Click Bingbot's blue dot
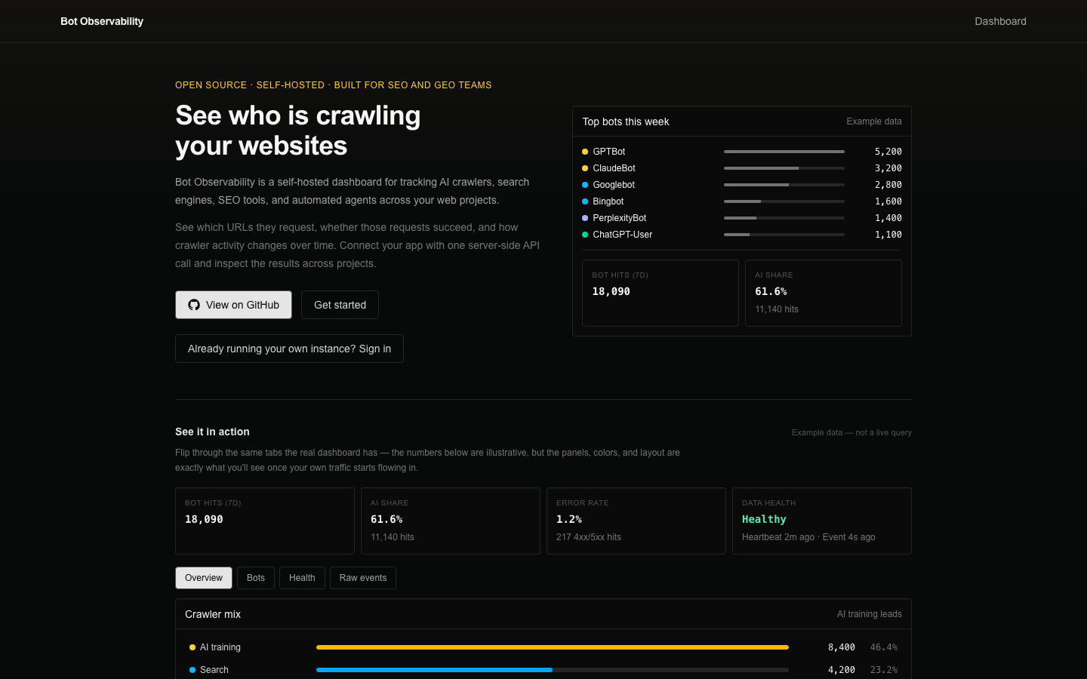Image resolution: width=1087 pixels, height=679 pixels. pos(585,201)
